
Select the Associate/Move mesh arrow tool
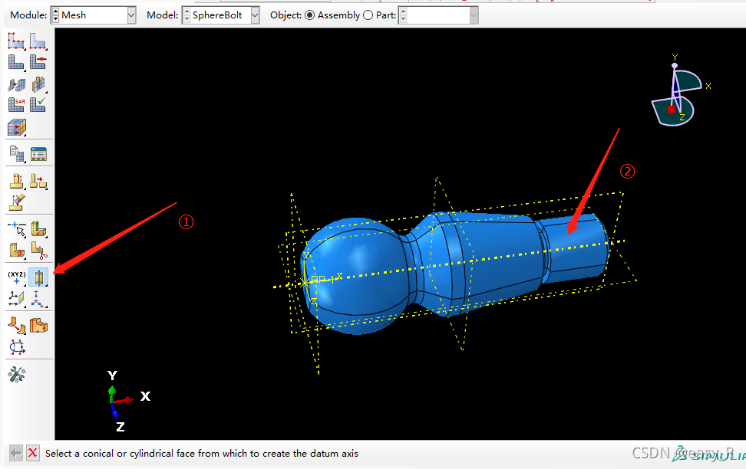click(38, 181)
